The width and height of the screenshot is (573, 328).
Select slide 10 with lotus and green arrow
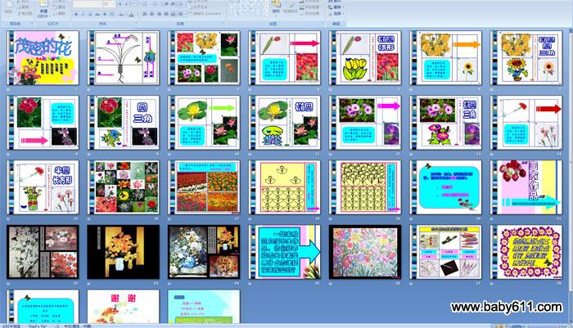click(x=204, y=123)
